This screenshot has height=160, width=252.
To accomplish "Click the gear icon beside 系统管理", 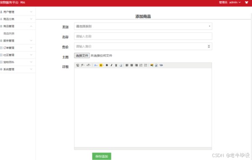I will [x=1, y=69].
